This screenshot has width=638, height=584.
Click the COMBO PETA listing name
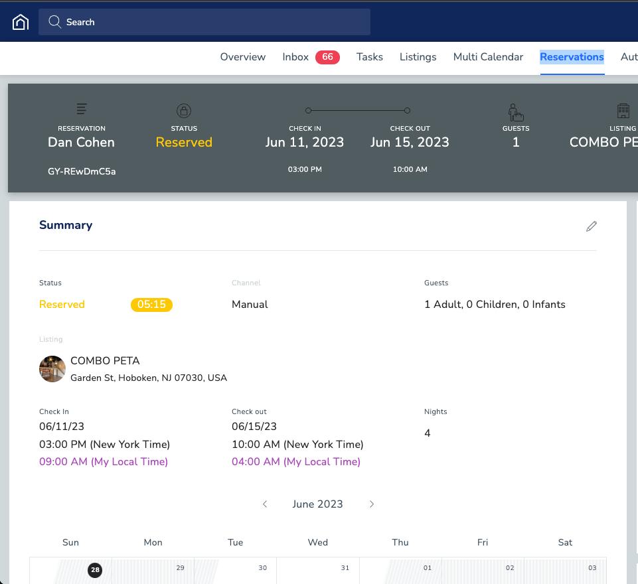coord(105,361)
